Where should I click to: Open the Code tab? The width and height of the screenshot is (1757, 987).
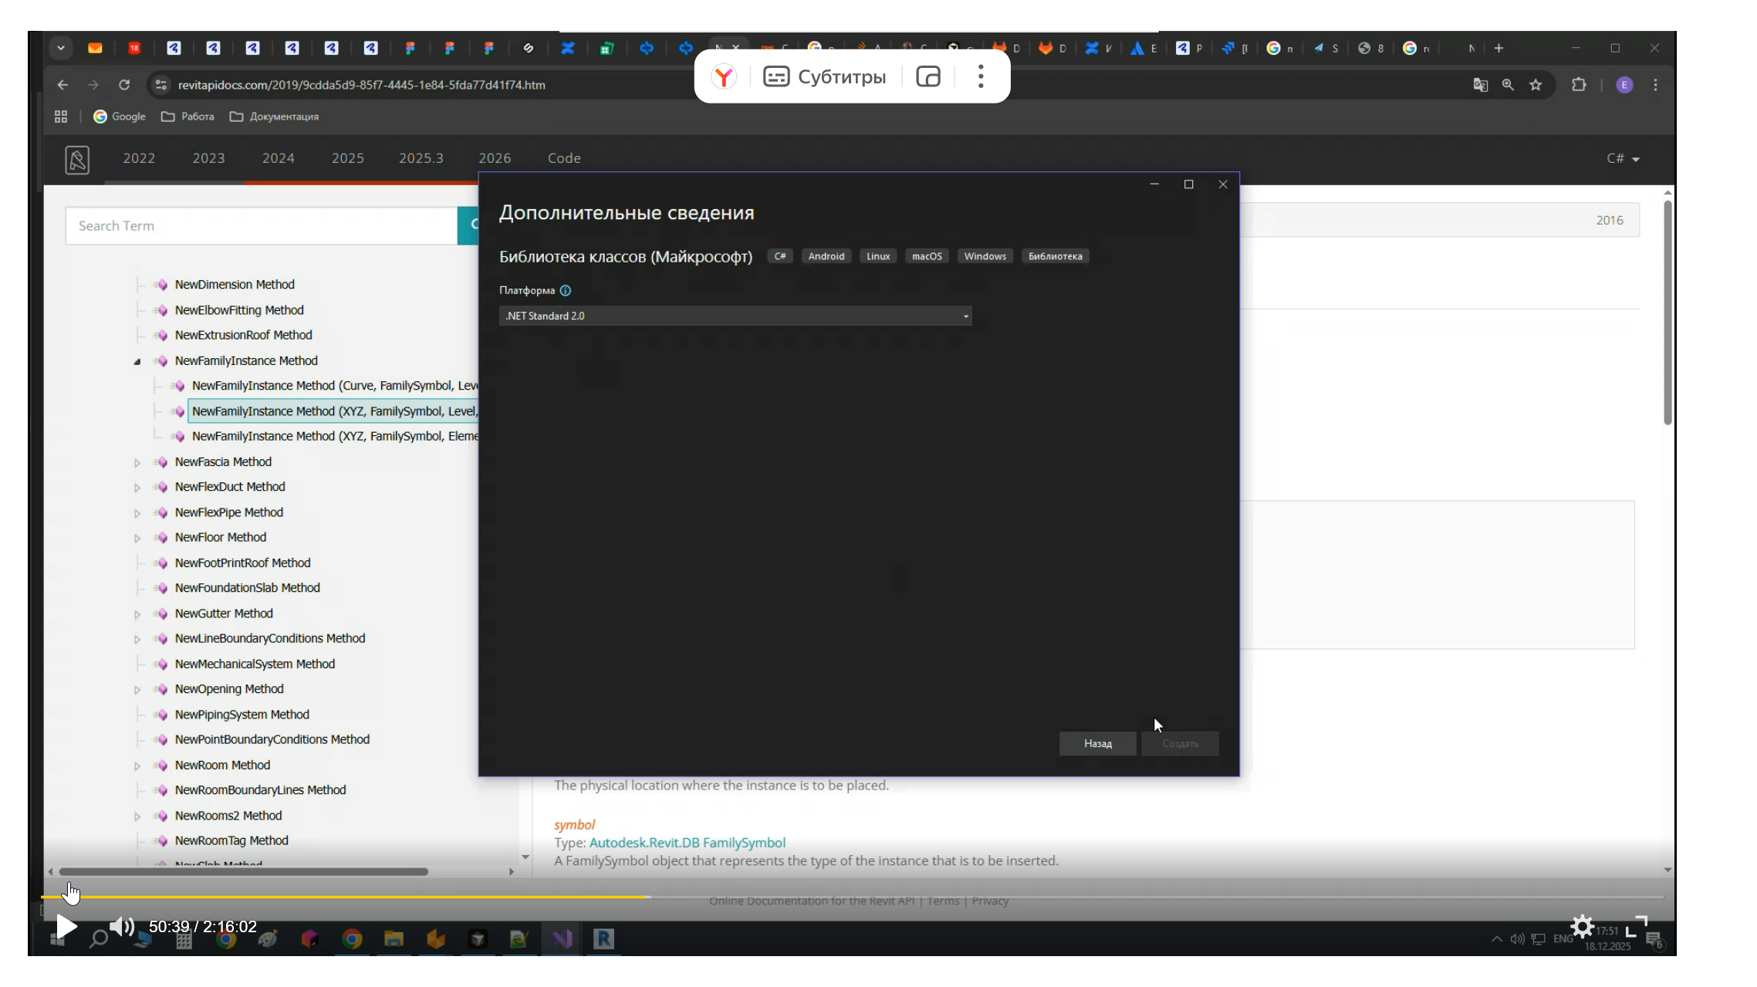(564, 158)
